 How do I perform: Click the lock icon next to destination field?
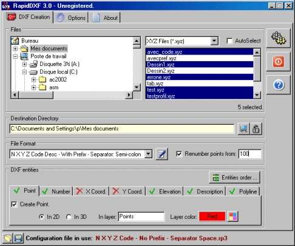256,128
